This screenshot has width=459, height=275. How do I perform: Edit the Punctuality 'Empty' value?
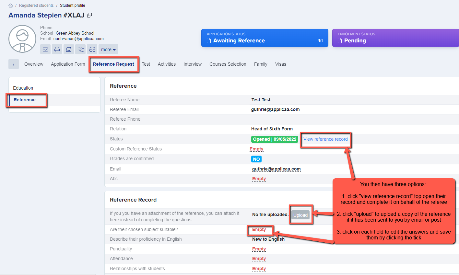(259, 249)
